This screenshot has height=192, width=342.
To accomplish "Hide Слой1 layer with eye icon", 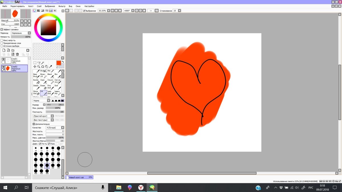I will pyautogui.click(x=3, y=59).
